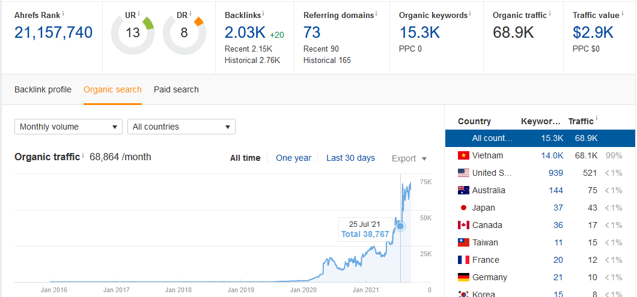Screen dimensions: 637x297
Task: Click the info icon next to Organic keywords
Action: (x=470, y=13)
